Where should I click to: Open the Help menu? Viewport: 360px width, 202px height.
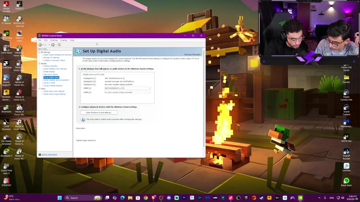click(72, 40)
